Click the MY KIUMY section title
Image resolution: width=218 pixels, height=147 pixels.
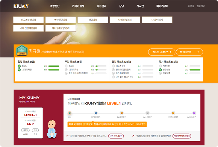pos(29,98)
